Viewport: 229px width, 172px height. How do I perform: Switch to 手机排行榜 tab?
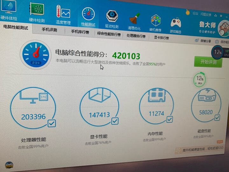(80, 32)
